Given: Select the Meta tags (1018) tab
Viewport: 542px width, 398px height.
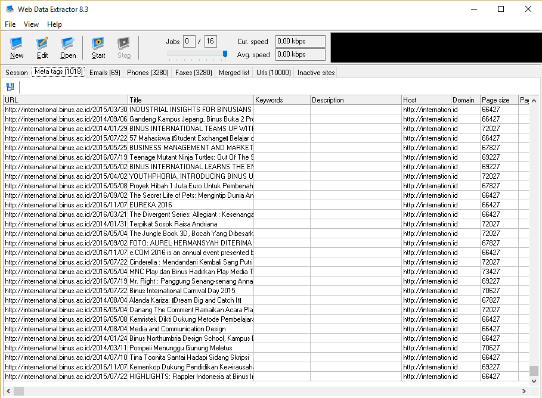Looking at the screenshot, I should [x=58, y=71].
